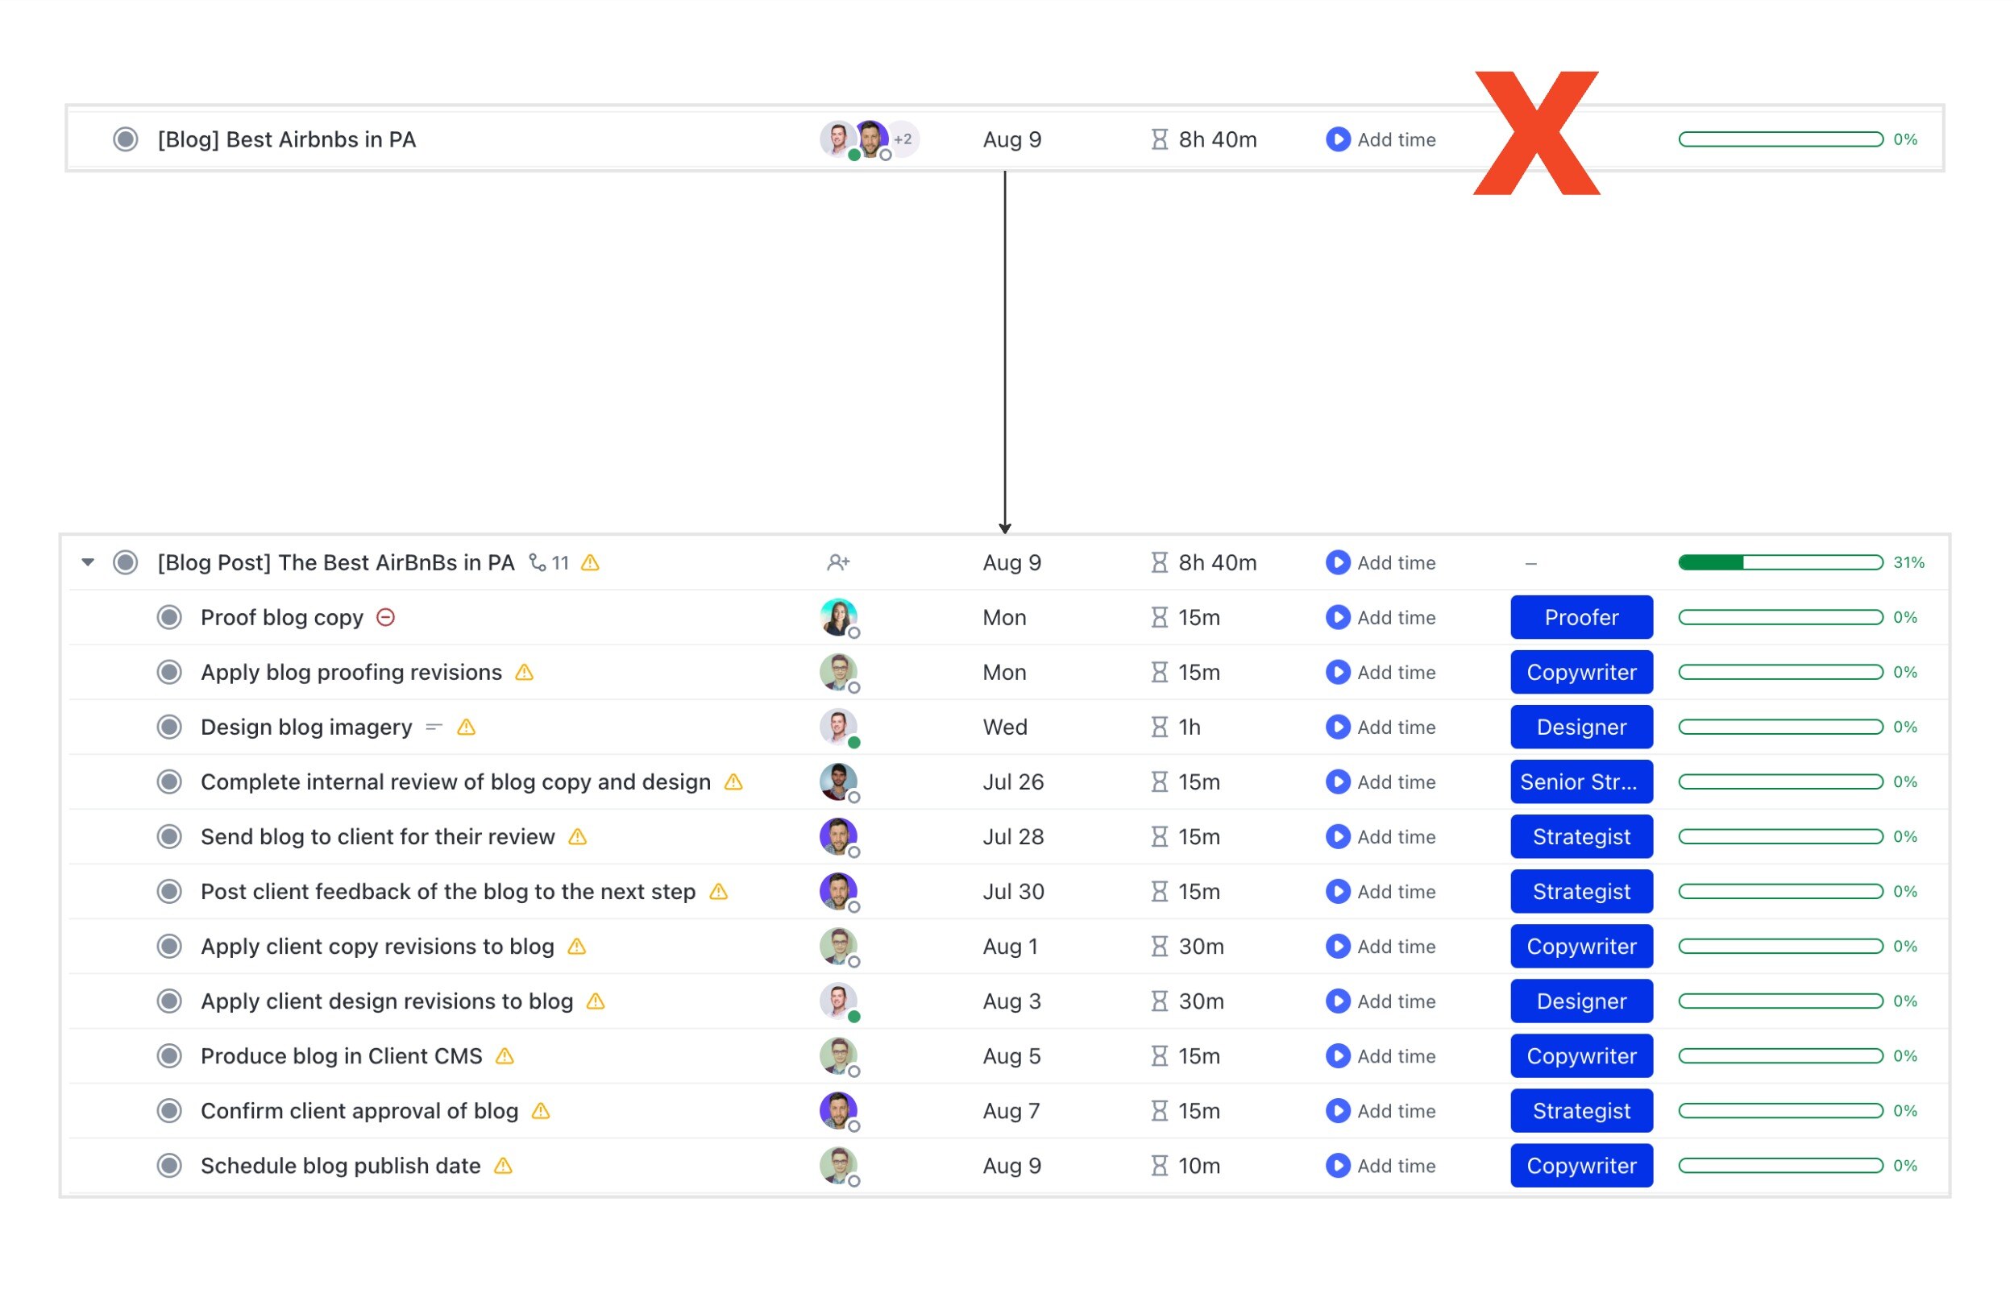Click Add time on Design blog imagery
This screenshot has width=2014, height=1289.
click(1396, 727)
